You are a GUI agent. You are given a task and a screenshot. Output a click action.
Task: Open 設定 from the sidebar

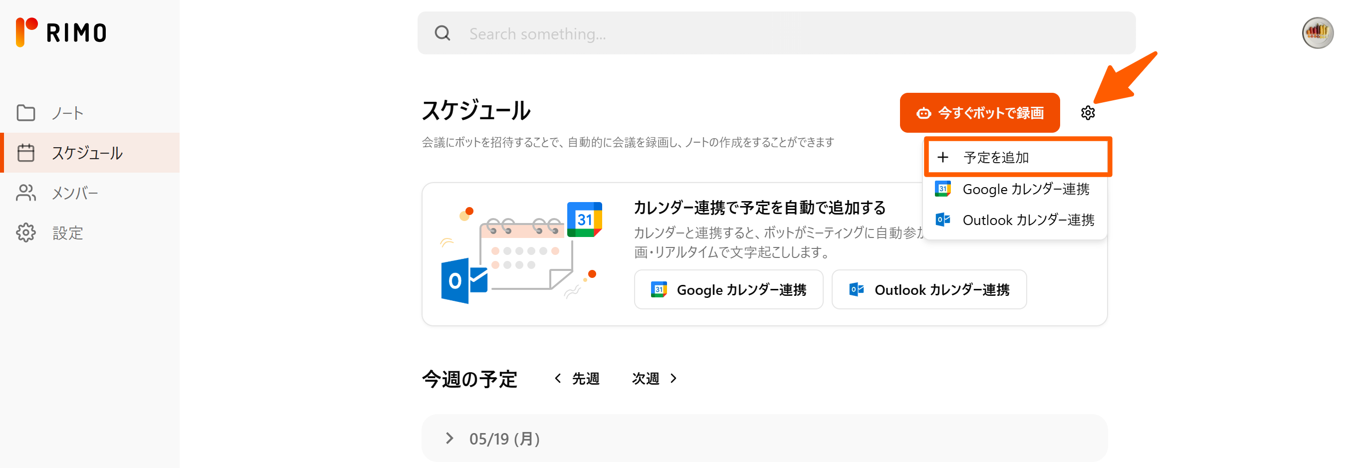(51, 233)
